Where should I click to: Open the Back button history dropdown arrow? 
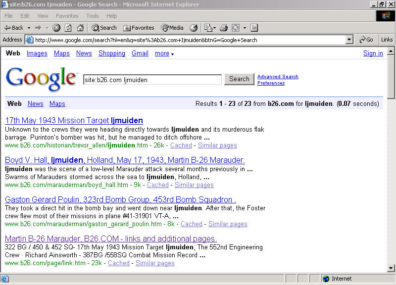(x=29, y=28)
